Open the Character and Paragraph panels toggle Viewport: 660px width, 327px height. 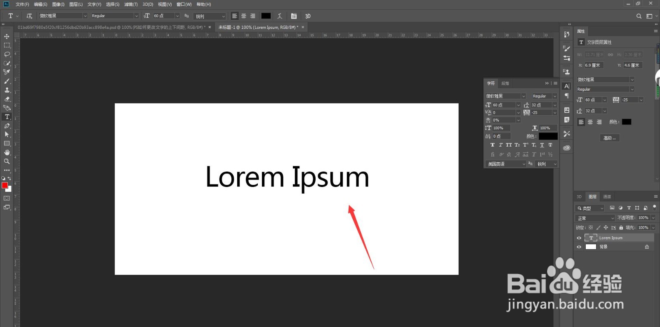click(x=294, y=16)
